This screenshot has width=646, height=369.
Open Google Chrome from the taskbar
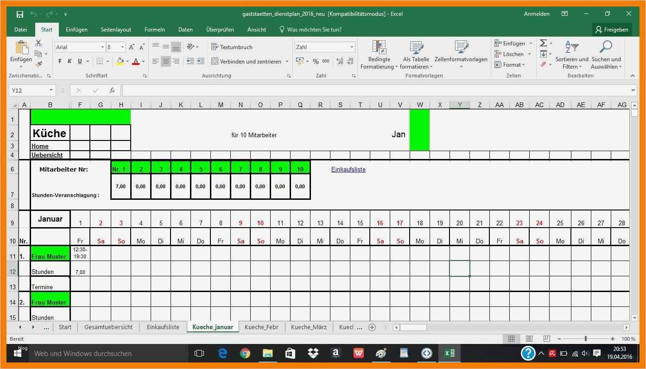tap(245, 353)
